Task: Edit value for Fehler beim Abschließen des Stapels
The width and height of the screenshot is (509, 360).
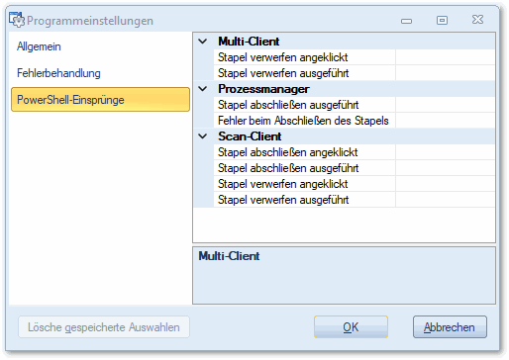Action: pos(445,121)
